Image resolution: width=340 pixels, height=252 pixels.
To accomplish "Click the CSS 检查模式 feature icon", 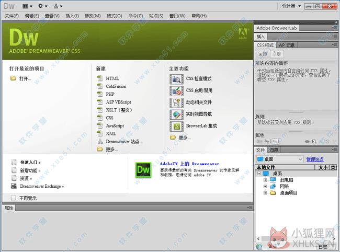I will (x=176, y=79).
